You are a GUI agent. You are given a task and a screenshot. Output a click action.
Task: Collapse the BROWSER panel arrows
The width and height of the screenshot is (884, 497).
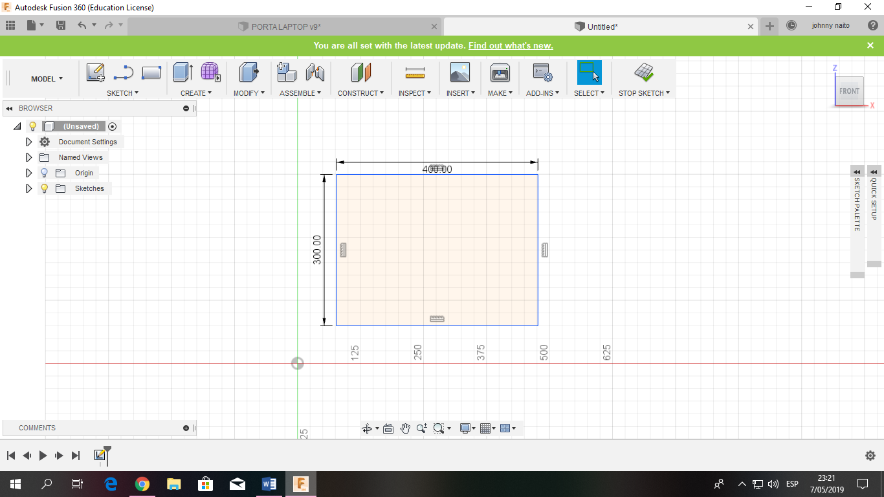[x=9, y=108]
